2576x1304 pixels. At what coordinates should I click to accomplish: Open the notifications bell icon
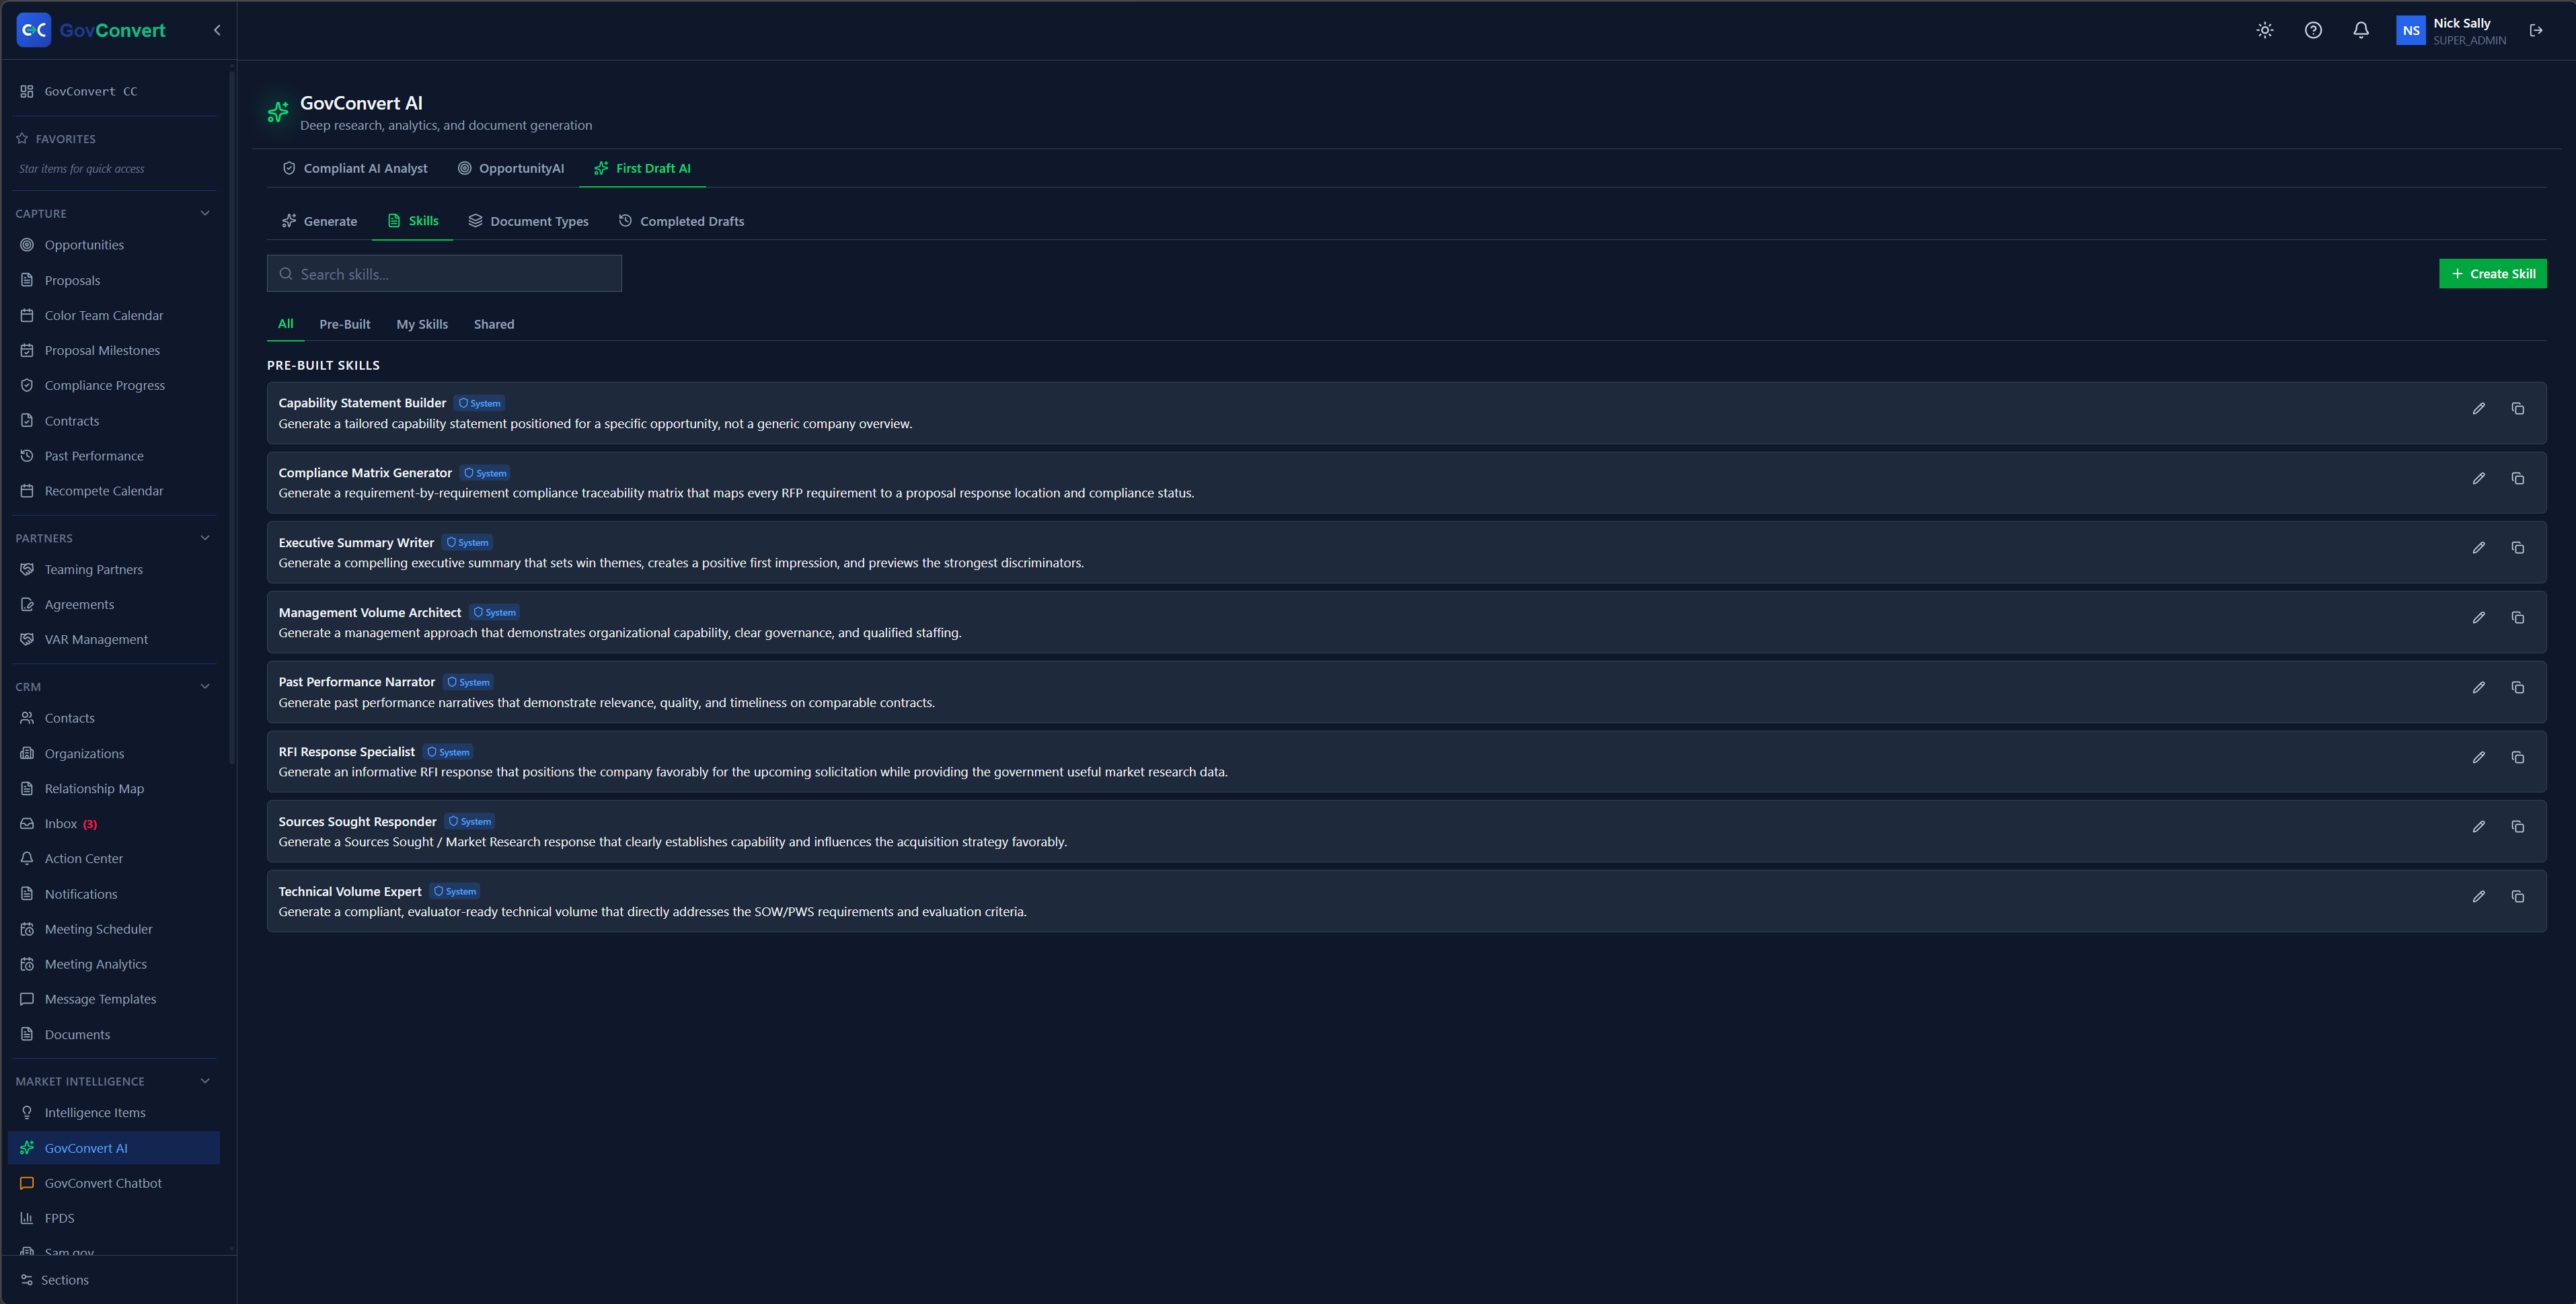coord(2361,30)
